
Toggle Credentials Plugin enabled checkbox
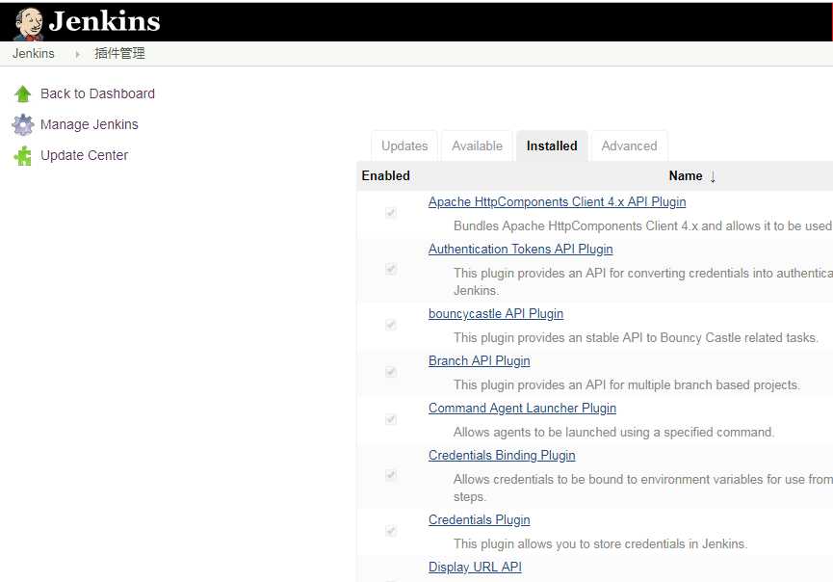click(391, 530)
